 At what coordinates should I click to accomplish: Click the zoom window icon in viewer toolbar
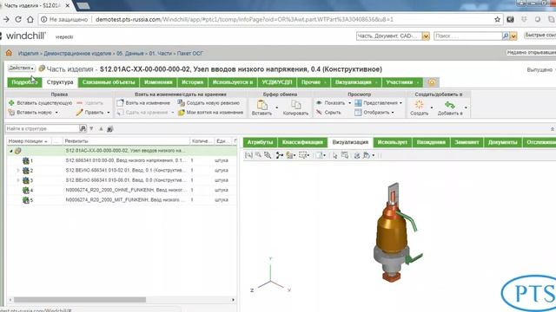point(248,155)
